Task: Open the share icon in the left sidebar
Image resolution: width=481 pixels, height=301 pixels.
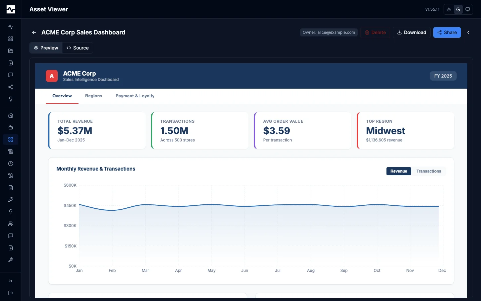Action: pos(10,87)
